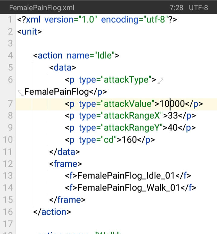This screenshot has width=217, height=234.
Task: Click the "attackType" attribute value
Action: click(x=126, y=79)
